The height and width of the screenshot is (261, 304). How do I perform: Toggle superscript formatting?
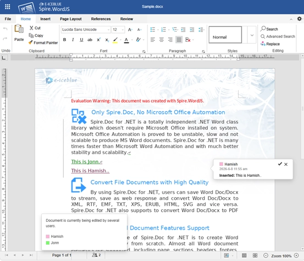[98, 40]
